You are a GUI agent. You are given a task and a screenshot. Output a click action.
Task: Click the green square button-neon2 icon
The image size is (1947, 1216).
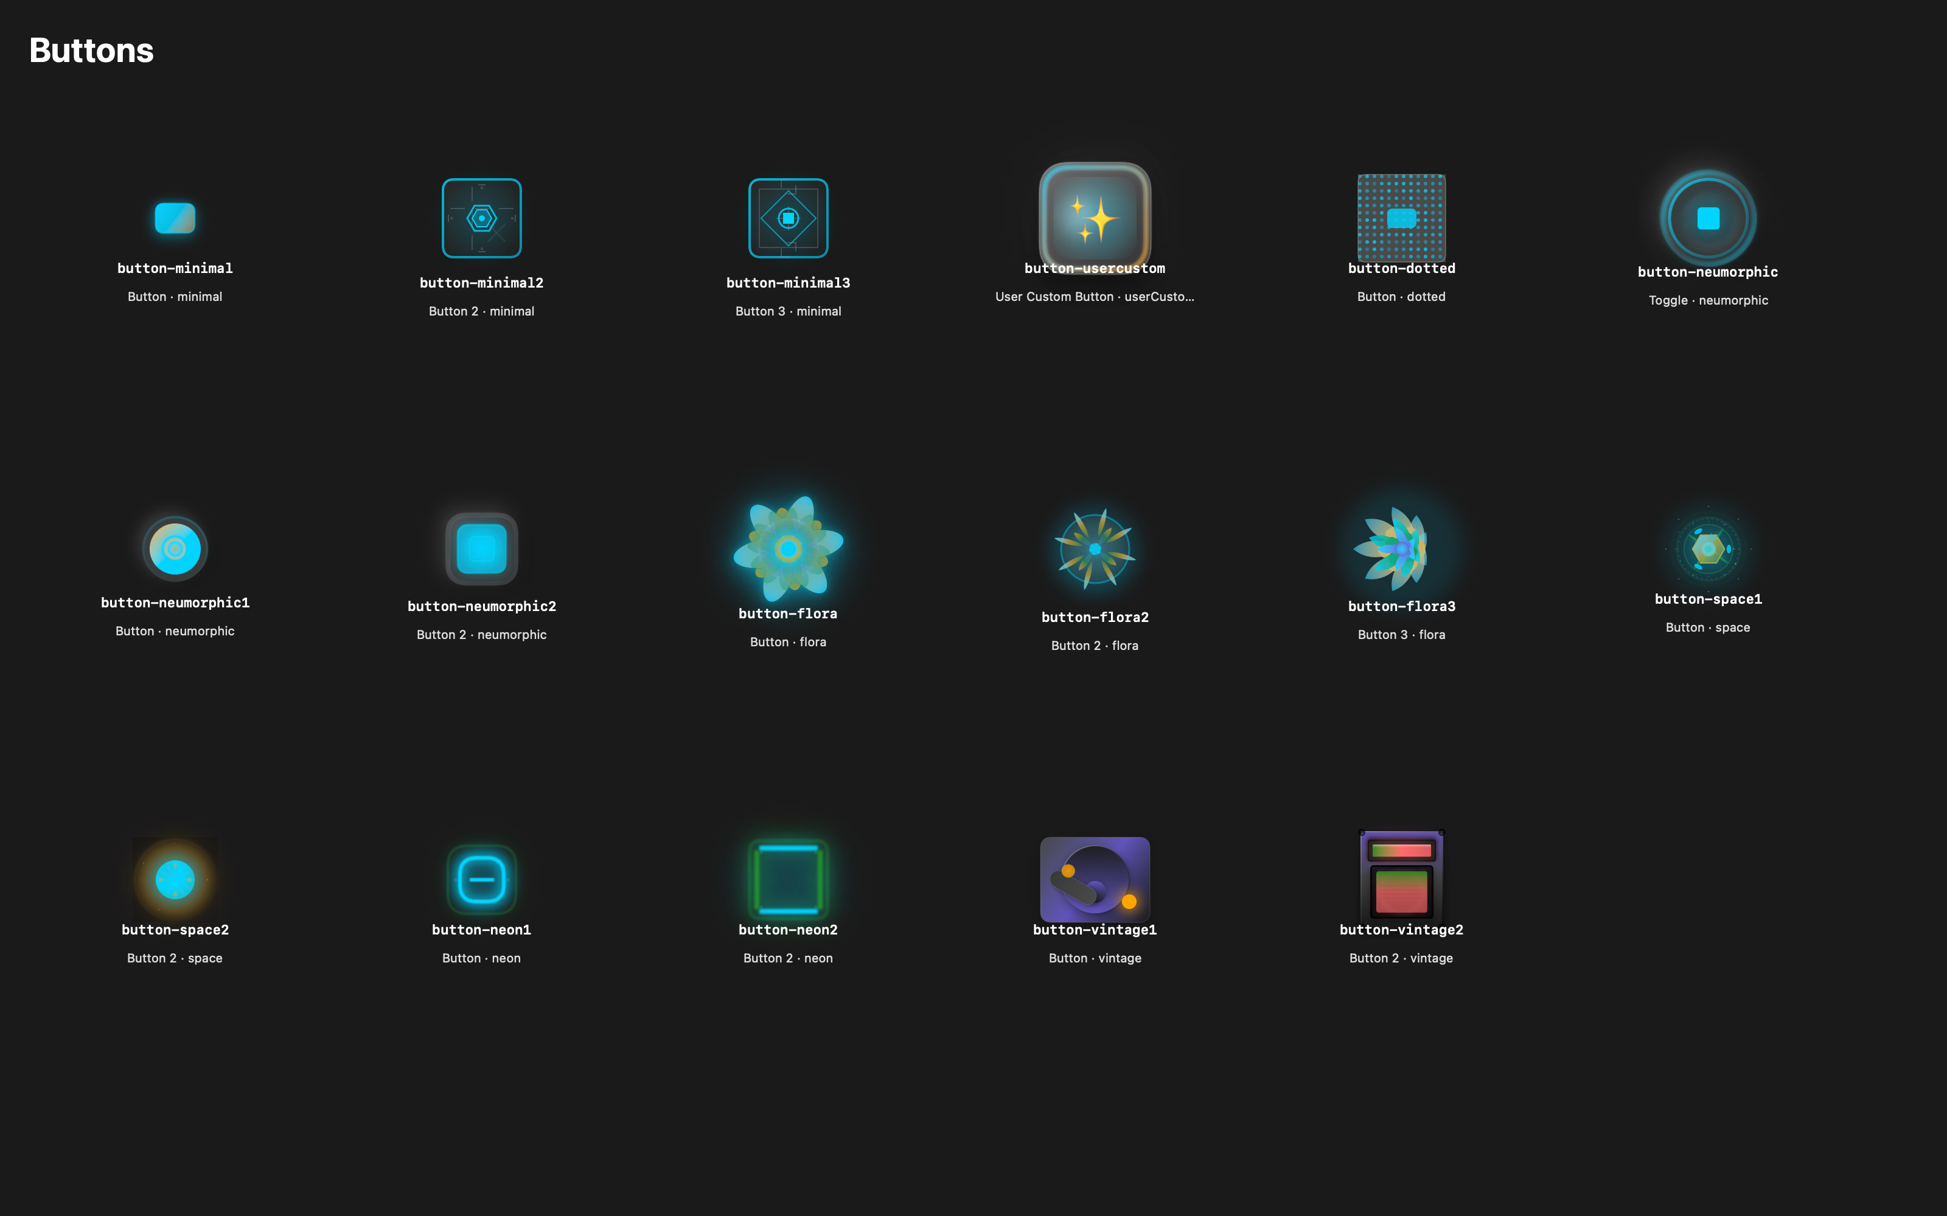pyautogui.click(x=788, y=879)
